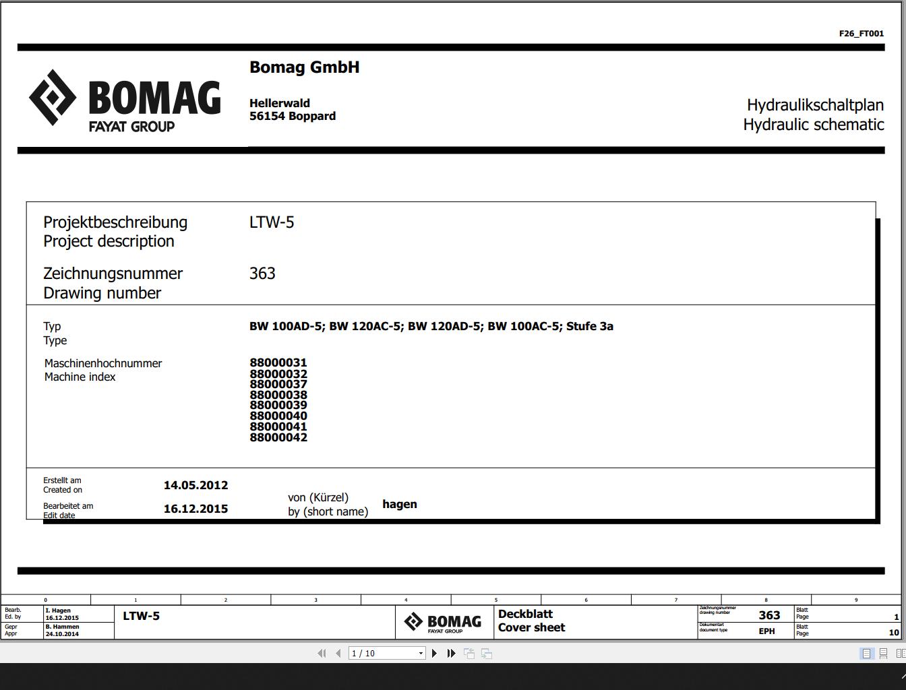The image size is (906, 690).
Task: Click the 56154 Boppard address line
Action: pos(293,116)
